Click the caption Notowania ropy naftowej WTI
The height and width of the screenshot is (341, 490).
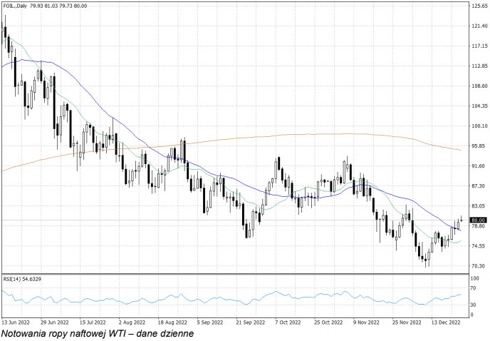coord(97,333)
